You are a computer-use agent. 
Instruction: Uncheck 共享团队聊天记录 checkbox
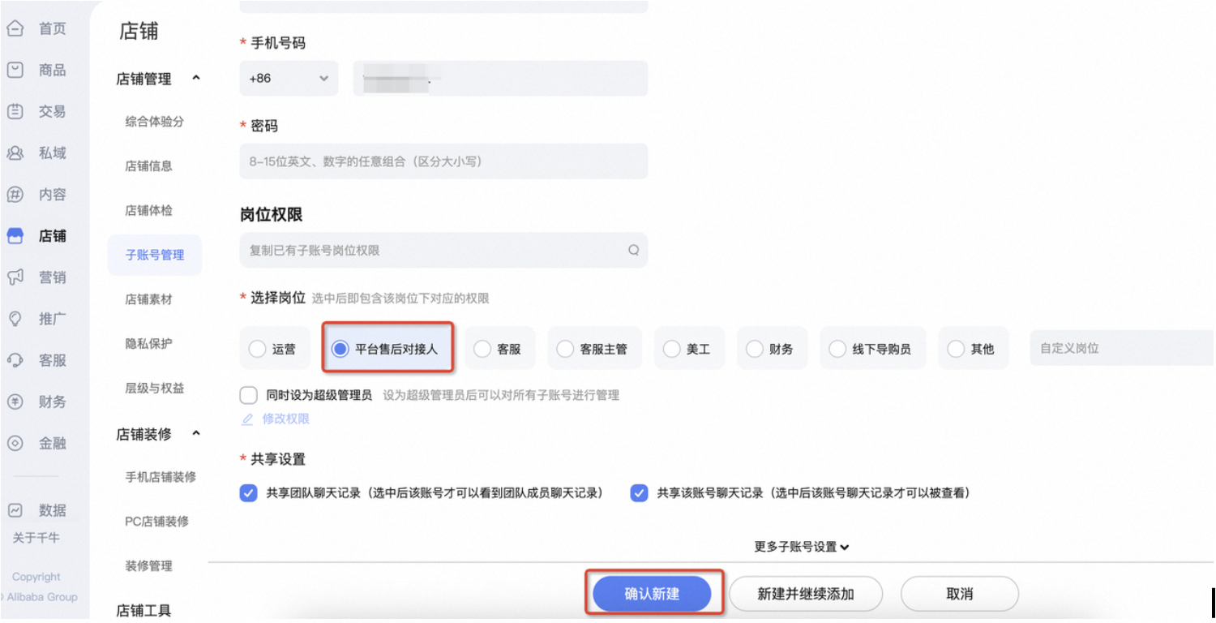(249, 493)
